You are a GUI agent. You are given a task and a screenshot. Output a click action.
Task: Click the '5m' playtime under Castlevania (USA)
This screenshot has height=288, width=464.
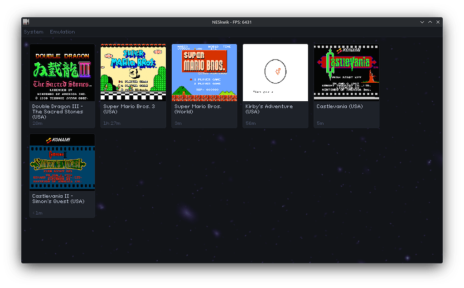[320, 123]
